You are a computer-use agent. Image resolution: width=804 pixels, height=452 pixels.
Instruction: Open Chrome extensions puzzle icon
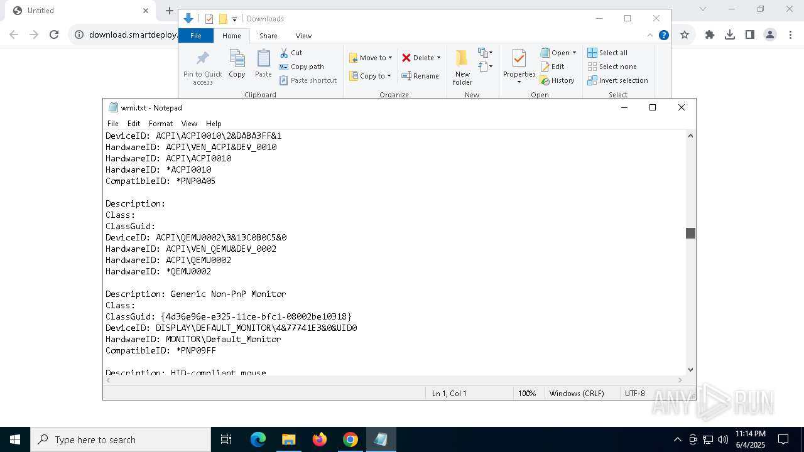tap(710, 35)
